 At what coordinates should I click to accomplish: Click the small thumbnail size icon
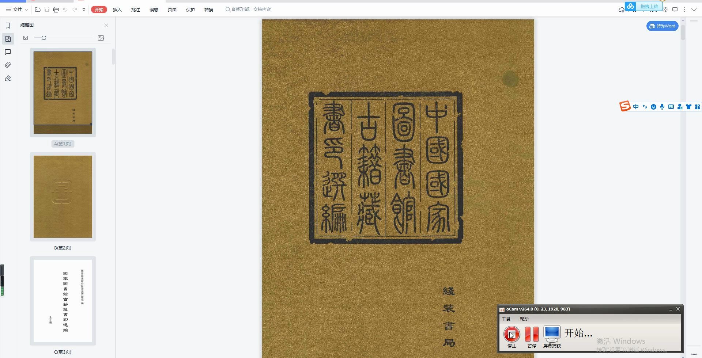click(26, 38)
